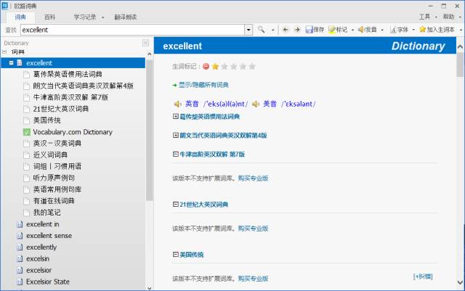Image resolution: width=465 pixels, height=291 pixels.
Task: Open the 翻译朗读 tab
Action: 126,17
